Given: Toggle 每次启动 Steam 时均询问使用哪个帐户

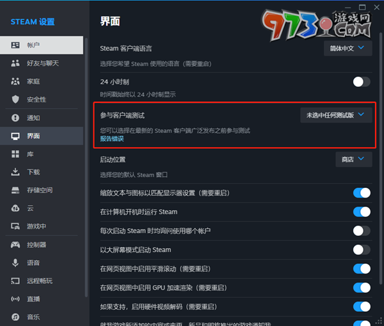Looking at the screenshot, I should coord(361,231).
